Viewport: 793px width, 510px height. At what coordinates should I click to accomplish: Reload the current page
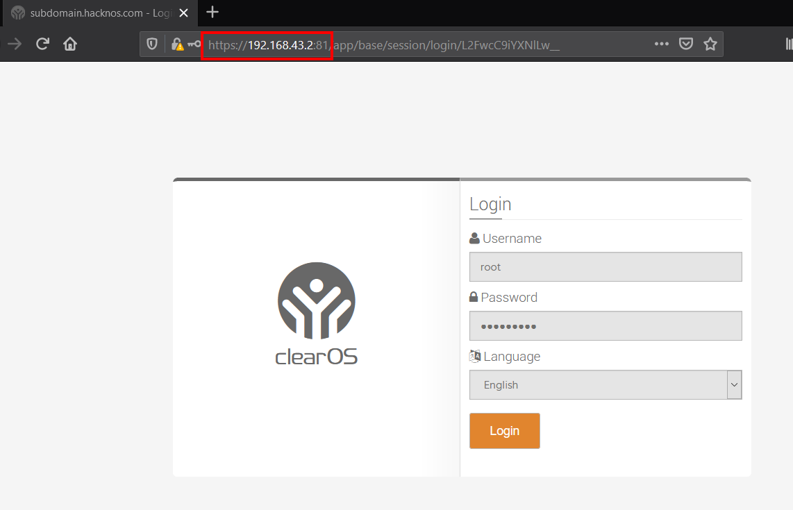(42, 44)
